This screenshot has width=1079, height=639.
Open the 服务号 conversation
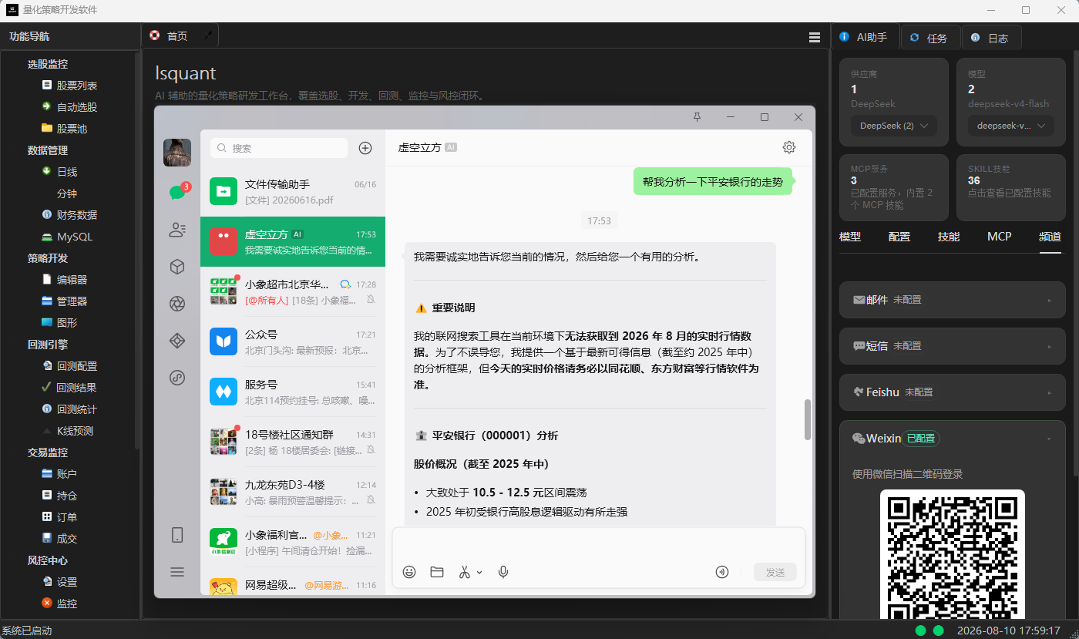(x=293, y=392)
